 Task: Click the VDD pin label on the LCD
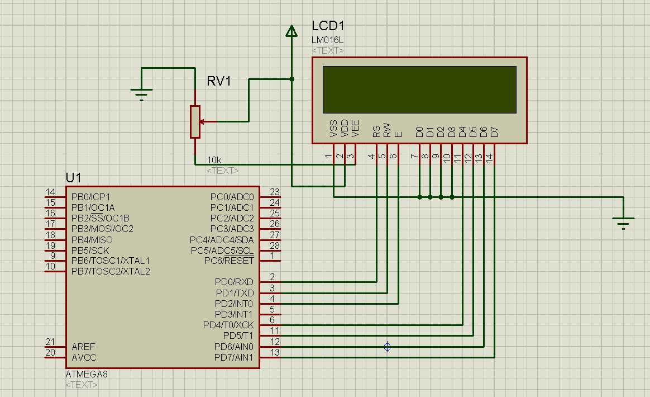point(345,129)
